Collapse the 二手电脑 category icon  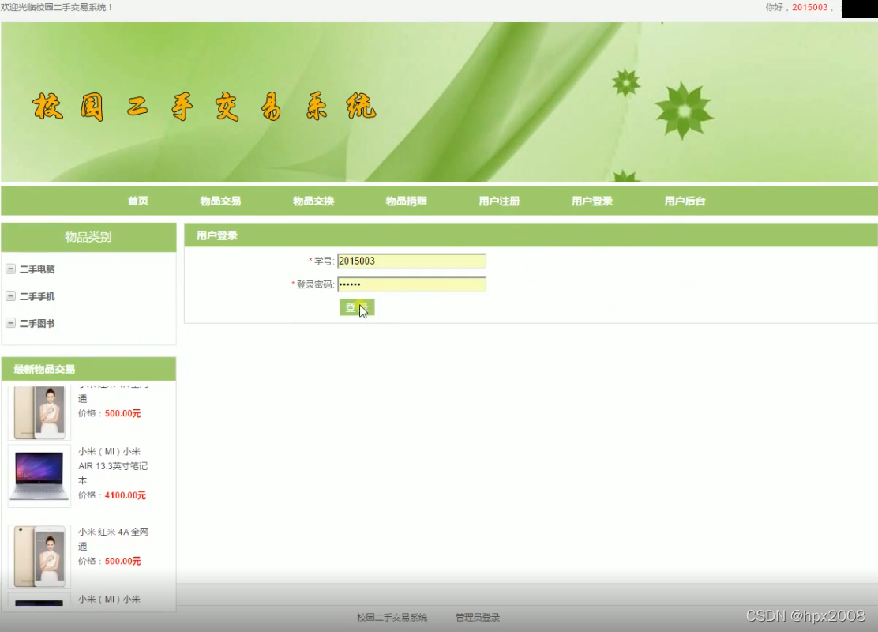coord(10,269)
